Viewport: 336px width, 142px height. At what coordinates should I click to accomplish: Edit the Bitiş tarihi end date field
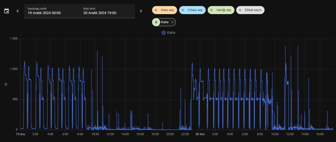point(107,11)
